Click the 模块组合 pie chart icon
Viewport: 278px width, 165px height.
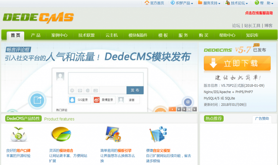click(61, 134)
